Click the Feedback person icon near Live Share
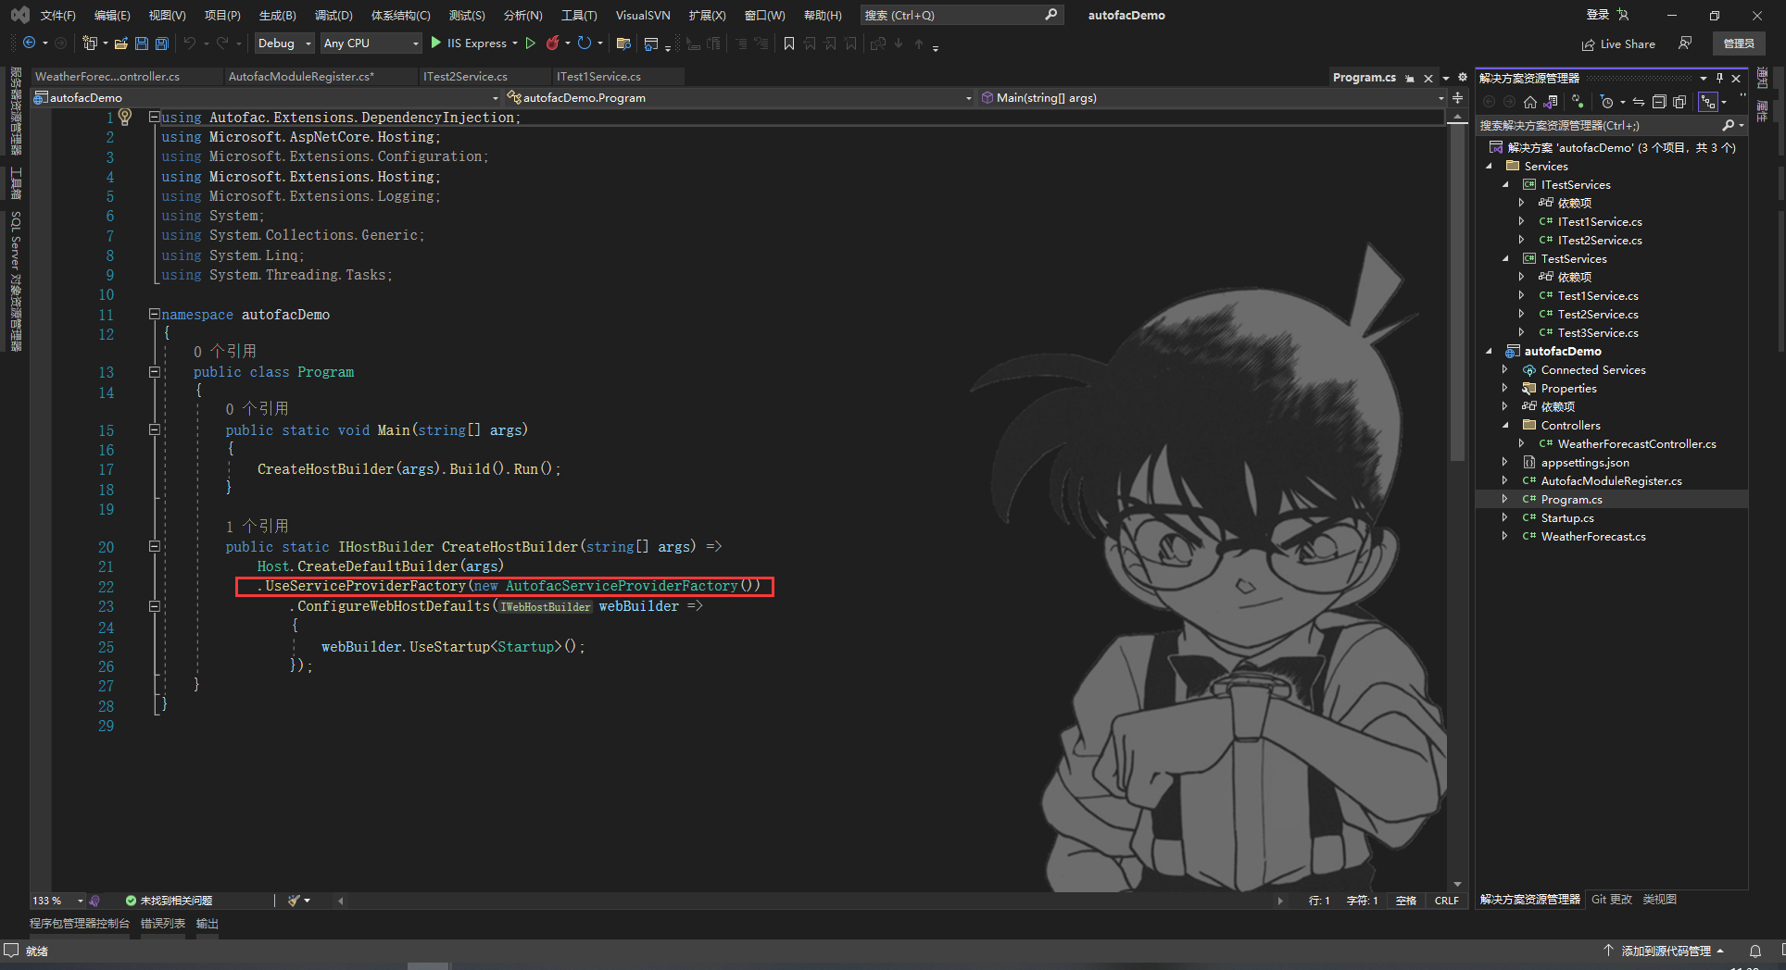The image size is (1786, 970). click(1685, 44)
